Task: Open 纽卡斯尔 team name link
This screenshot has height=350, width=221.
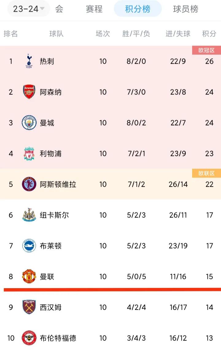Action: [x=54, y=215]
